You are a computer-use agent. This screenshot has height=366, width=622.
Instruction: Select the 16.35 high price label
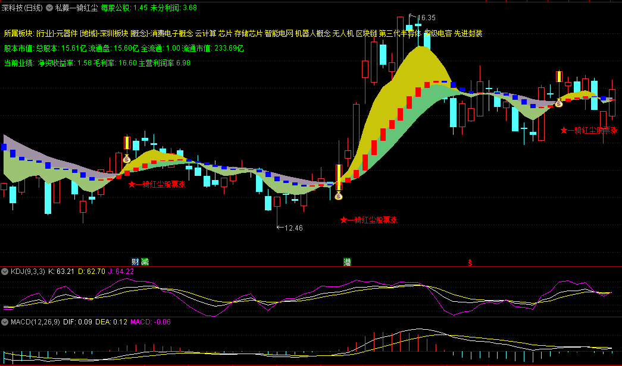click(426, 17)
